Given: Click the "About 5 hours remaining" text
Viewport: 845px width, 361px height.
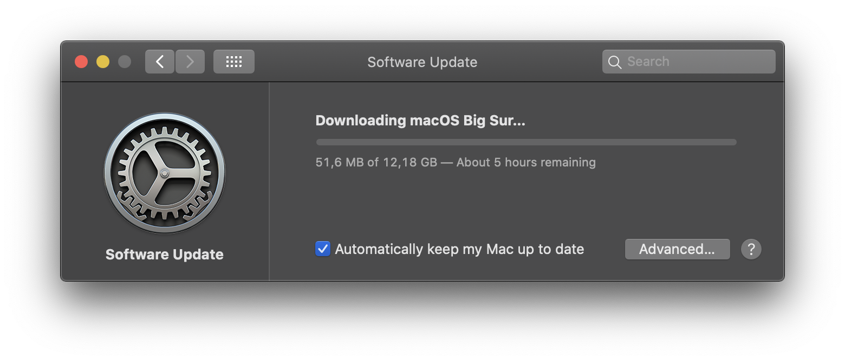Looking at the screenshot, I should pos(526,162).
